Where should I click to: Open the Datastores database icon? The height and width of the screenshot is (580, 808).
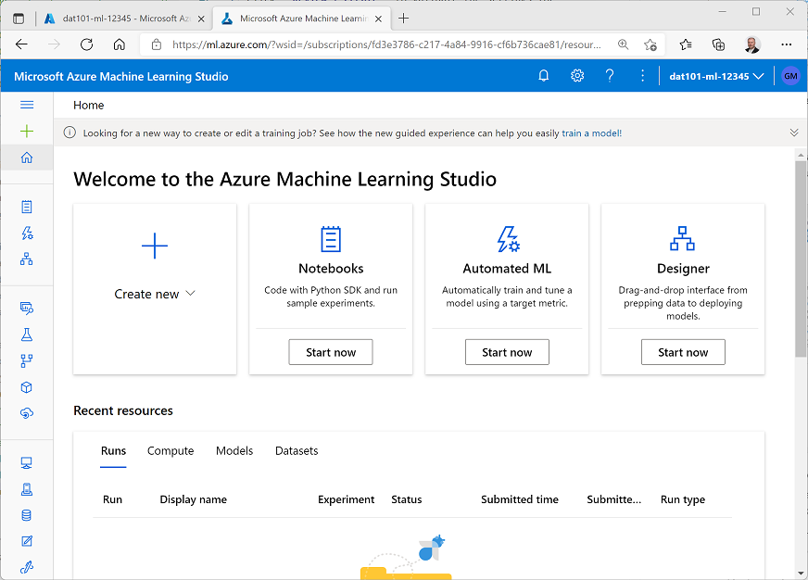[27, 514]
